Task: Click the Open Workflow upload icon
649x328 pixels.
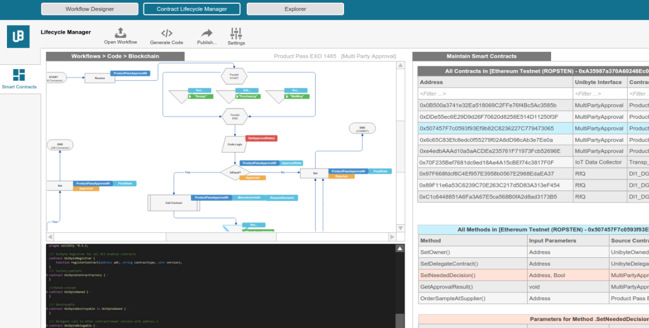Action: click(120, 33)
